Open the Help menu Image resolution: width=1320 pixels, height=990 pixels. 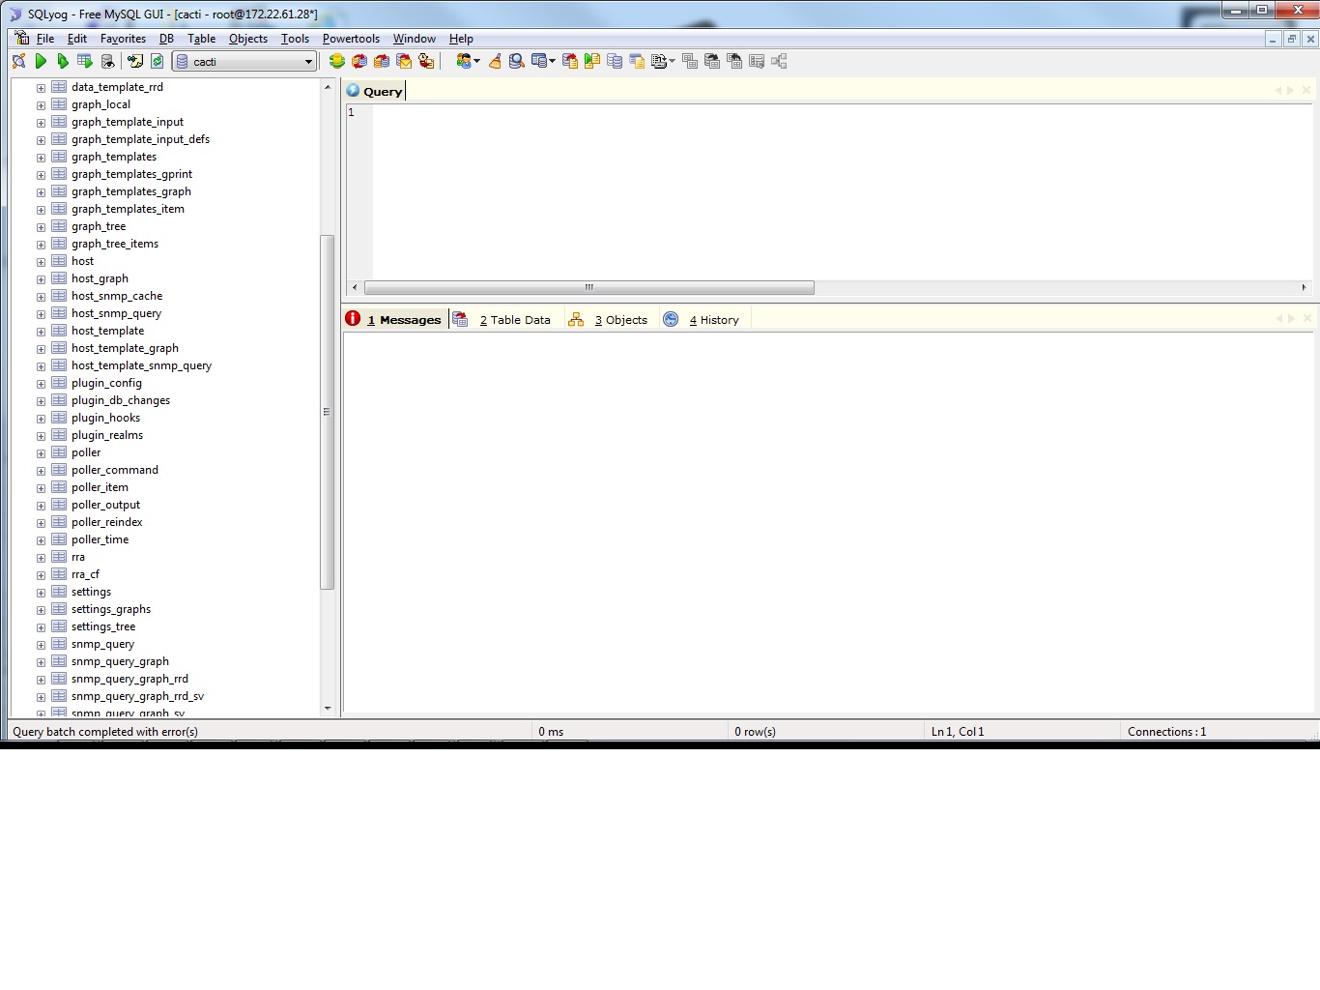461,39
